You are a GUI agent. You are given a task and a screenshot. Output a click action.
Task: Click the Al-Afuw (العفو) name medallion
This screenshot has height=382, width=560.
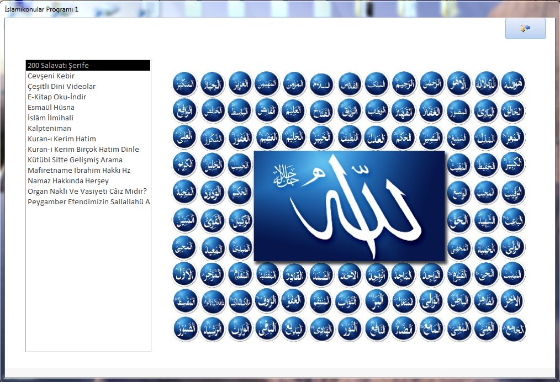(x=295, y=301)
